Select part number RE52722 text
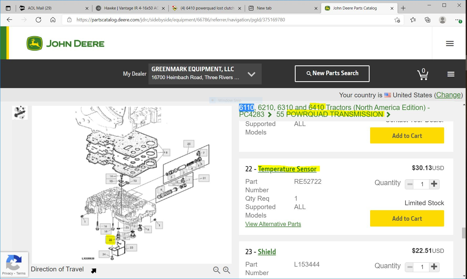Screen dimensions: 467x279 pyautogui.click(x=308, y=181)
